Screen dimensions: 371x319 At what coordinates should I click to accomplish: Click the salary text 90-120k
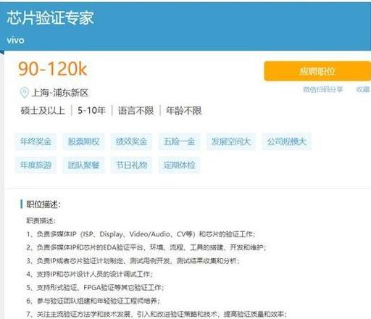pos(53,69)
